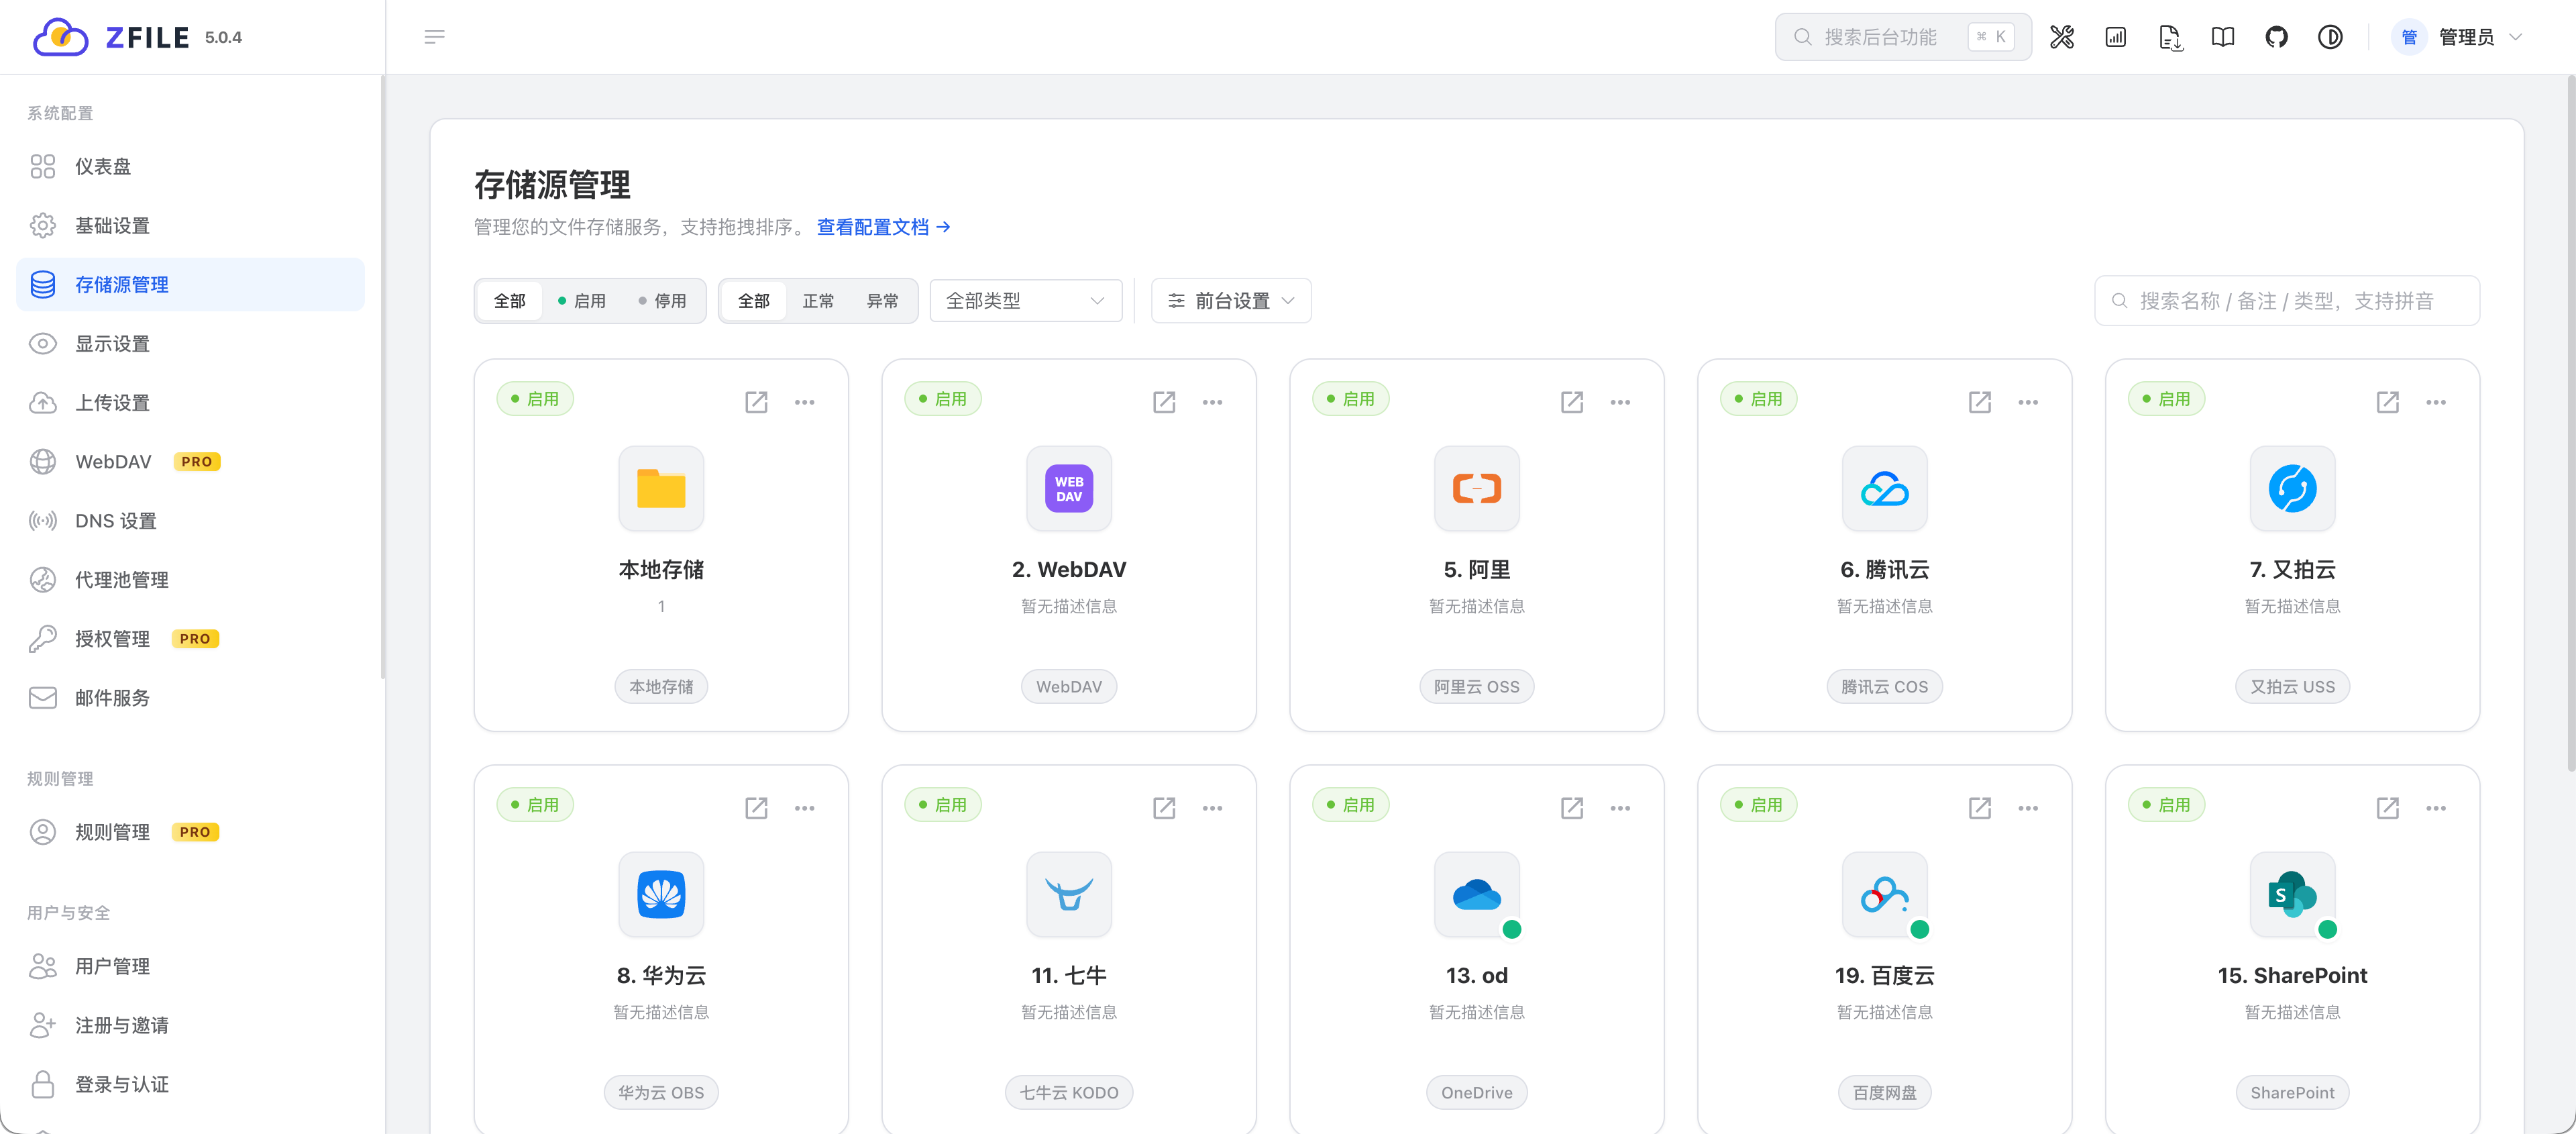The width and height of the screenshot is (2576, 1134).
Task: Open the tools icon in the top bar
Action: pos(2061,37)
